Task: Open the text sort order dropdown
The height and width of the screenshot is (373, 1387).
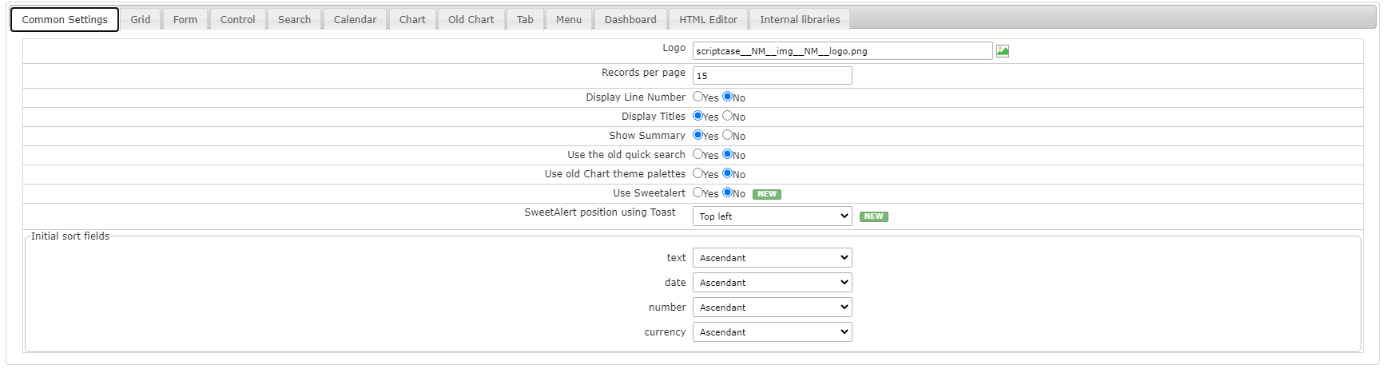Action: [772, 258]
